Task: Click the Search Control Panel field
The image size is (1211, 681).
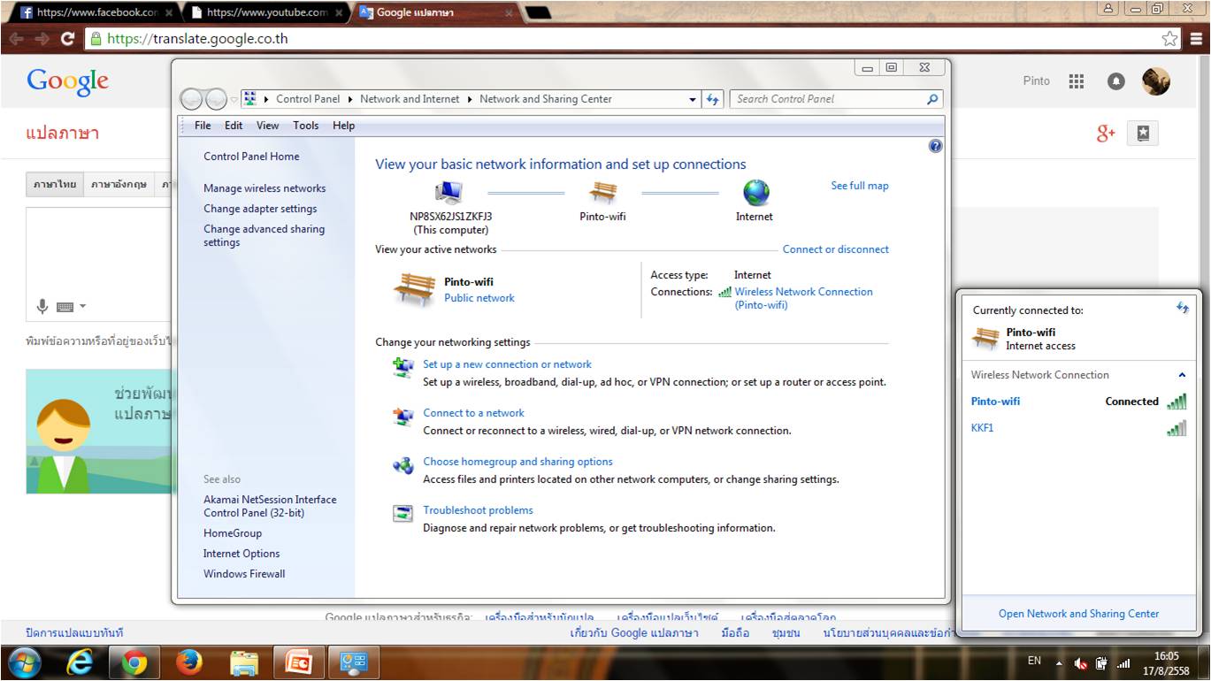Action: (x=828, y=99)
